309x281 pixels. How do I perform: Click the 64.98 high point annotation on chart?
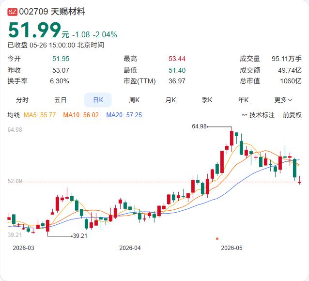point(199,126)
